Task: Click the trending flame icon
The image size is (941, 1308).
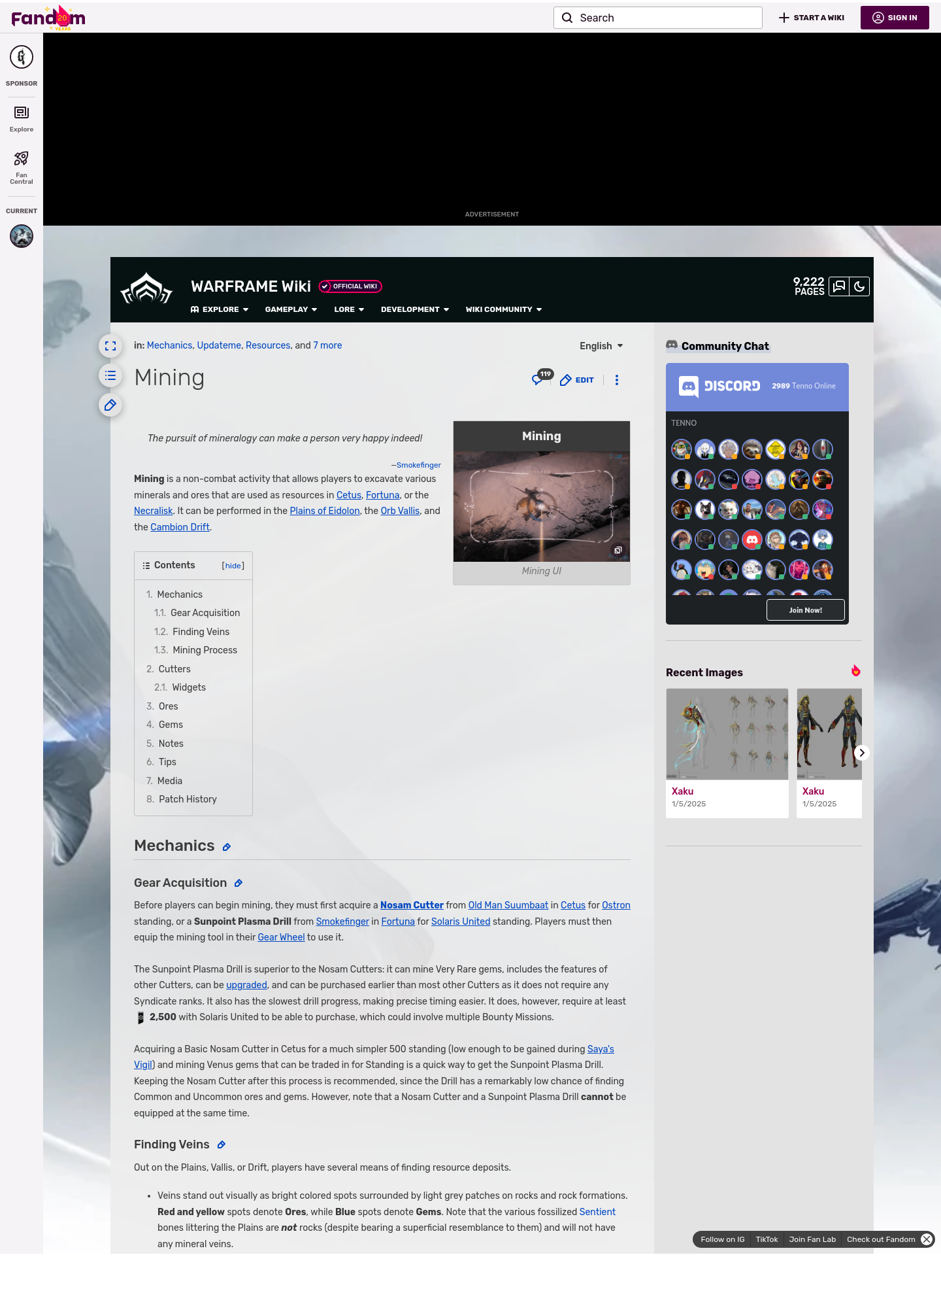Action: click(x=855, y=671)
